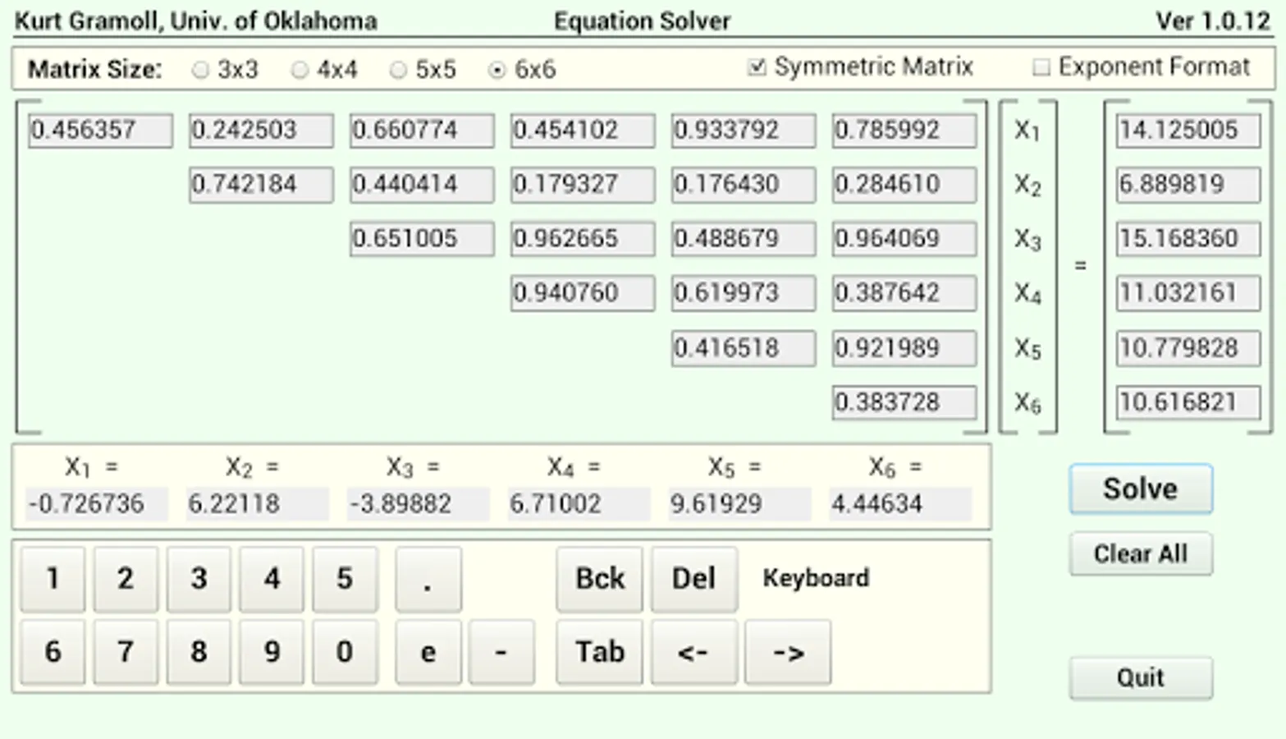Tap keypad digit 3
The height and width of the screenshot is (739, 1286).
(x=199, y=580)
